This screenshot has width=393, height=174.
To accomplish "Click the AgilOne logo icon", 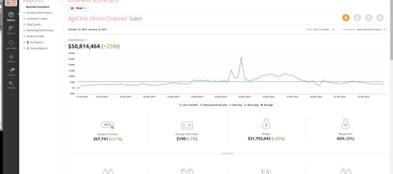I will [x=11, y=3].
